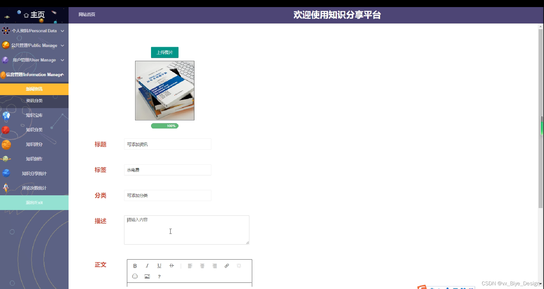Click the 上传图片 upload button
Screen dimensions: 544x289
point(165,52)
